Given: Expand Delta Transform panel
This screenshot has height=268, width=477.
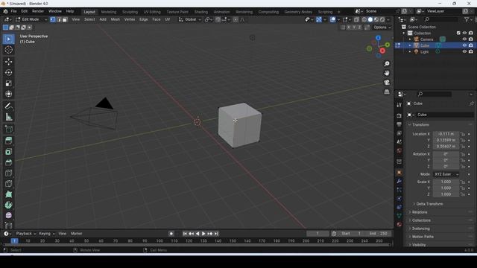Looking at the screenshot, I should [429, 204].
